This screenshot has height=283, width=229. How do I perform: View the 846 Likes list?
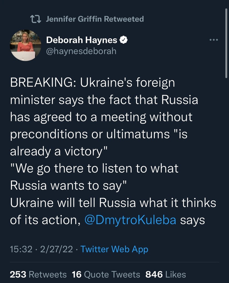coord(165,274)
